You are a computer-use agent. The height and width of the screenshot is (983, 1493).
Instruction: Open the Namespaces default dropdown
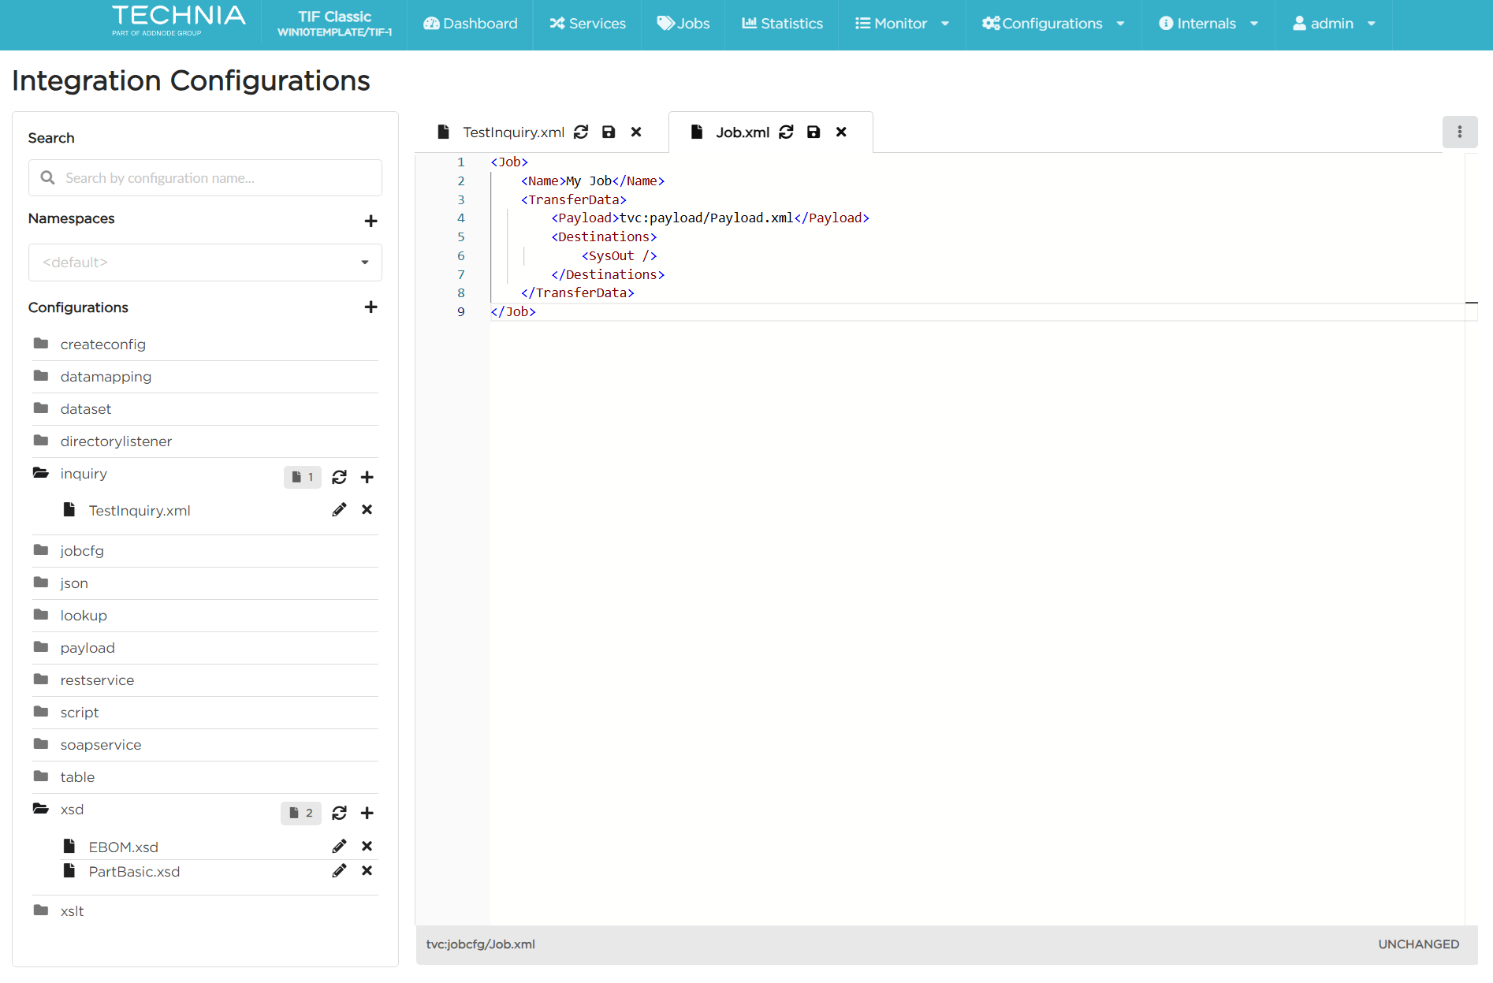pos(205,263)
